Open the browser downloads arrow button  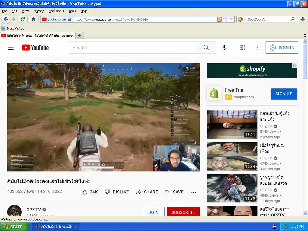(303, 19)
